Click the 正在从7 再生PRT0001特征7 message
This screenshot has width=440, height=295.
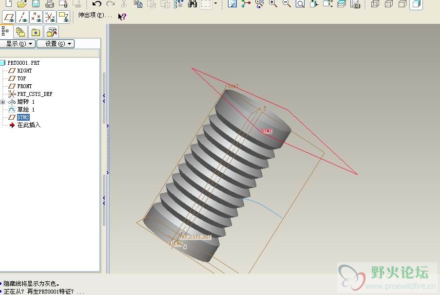click(44, 292)
